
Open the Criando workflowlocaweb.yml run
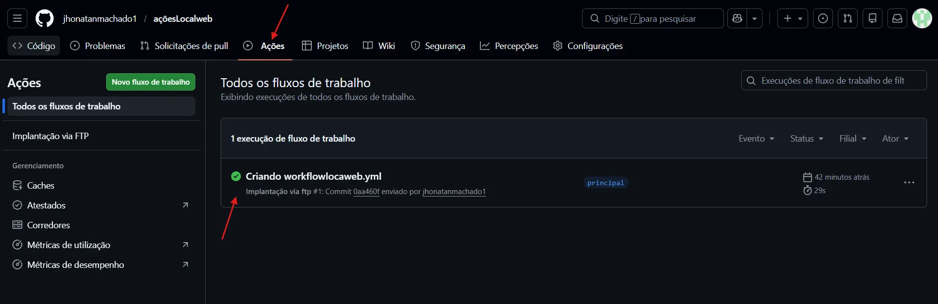click(313, 176)
